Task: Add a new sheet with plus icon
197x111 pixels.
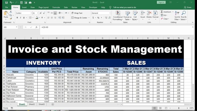Action: [53, 104]
